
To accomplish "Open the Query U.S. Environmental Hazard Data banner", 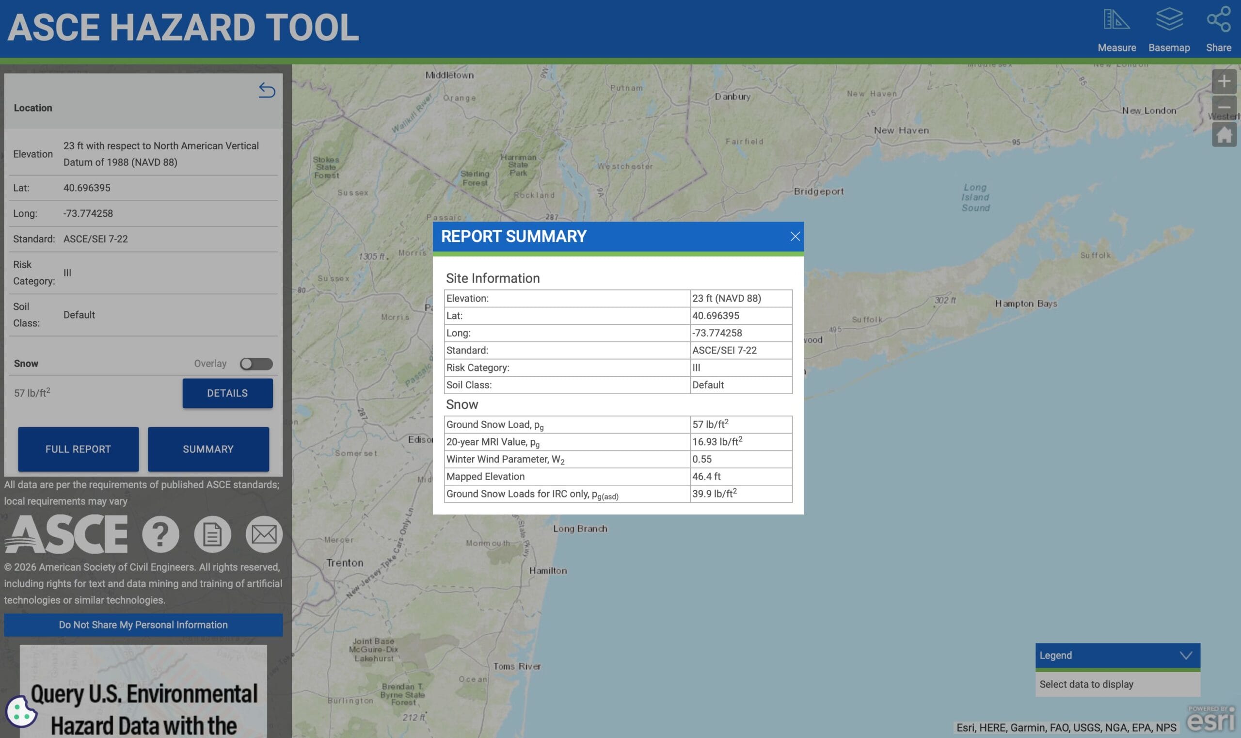I will point(143,691).
